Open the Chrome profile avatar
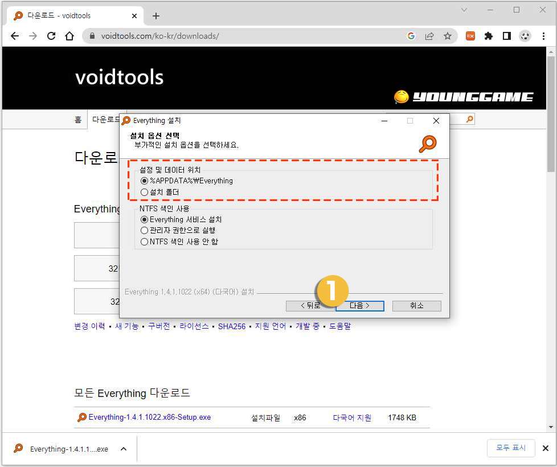 [x=525, y=36]
